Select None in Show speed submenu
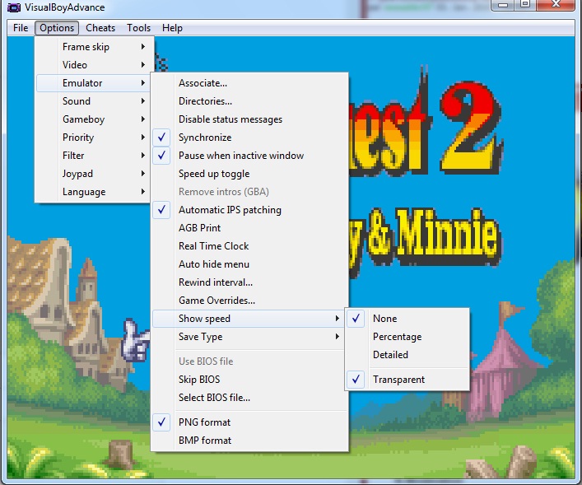 (407, 319)
